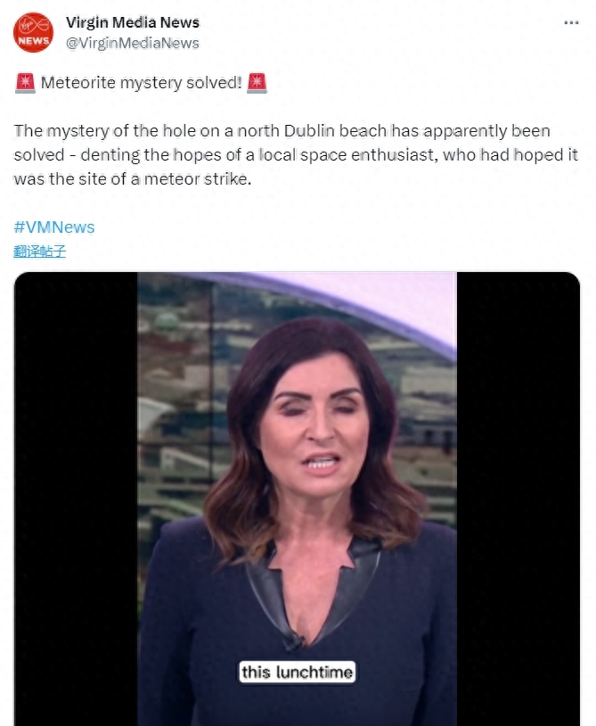
Task: Open the three-dot more options menu
Action: [x=571, y=22]
